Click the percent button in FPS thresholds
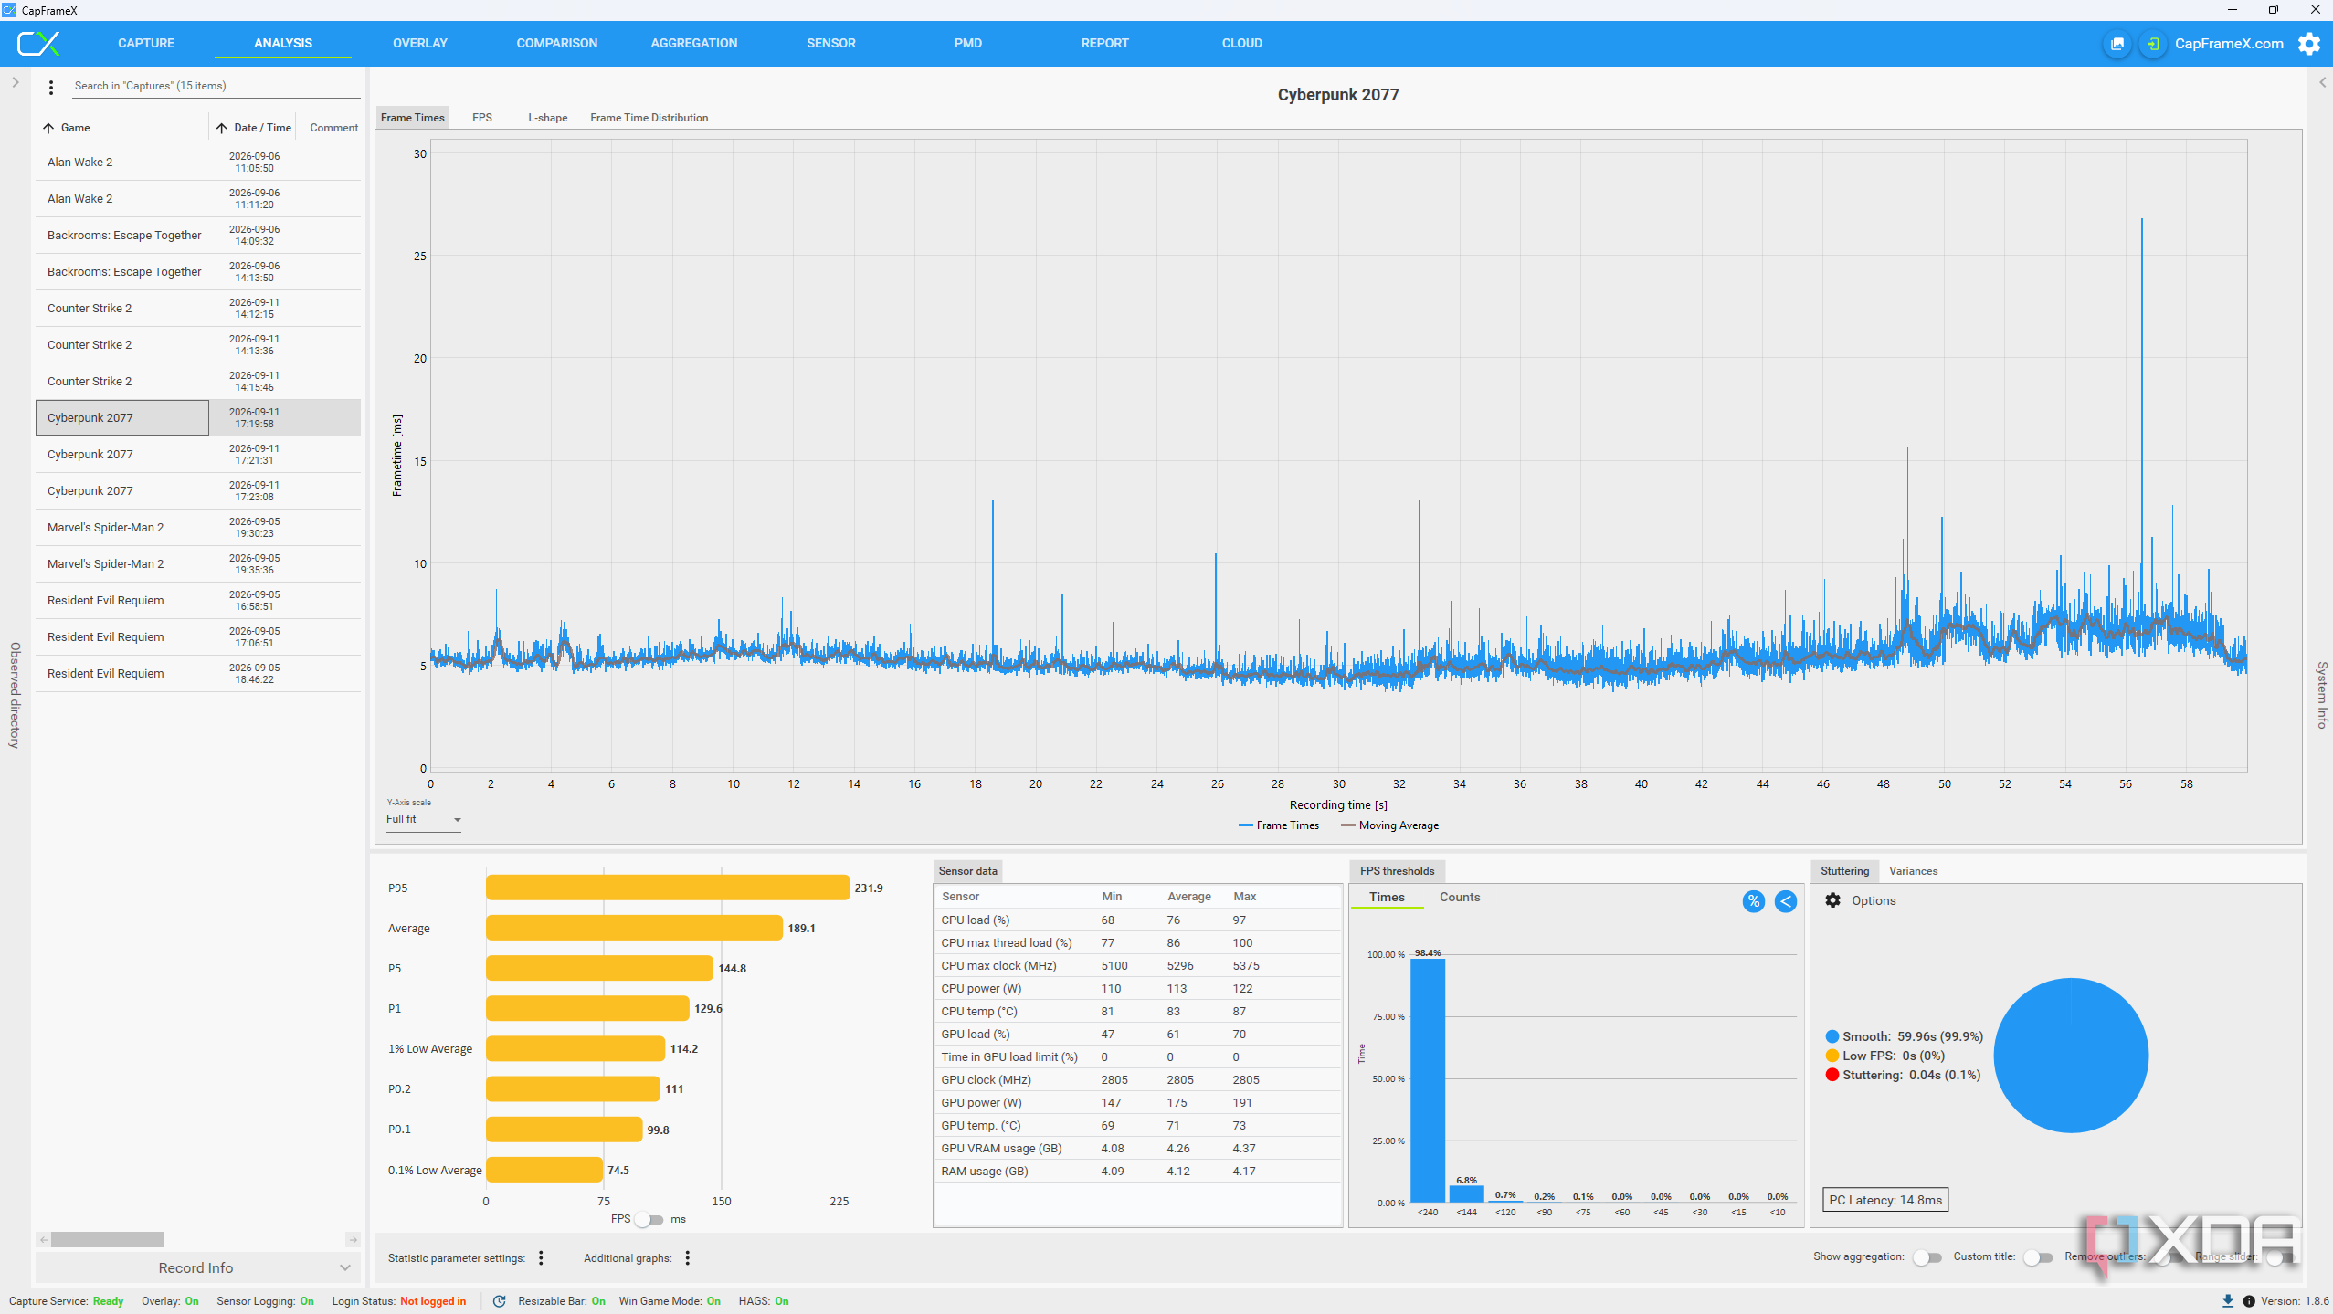This screenshot has width=2333, height=1314. point(1754,901)
